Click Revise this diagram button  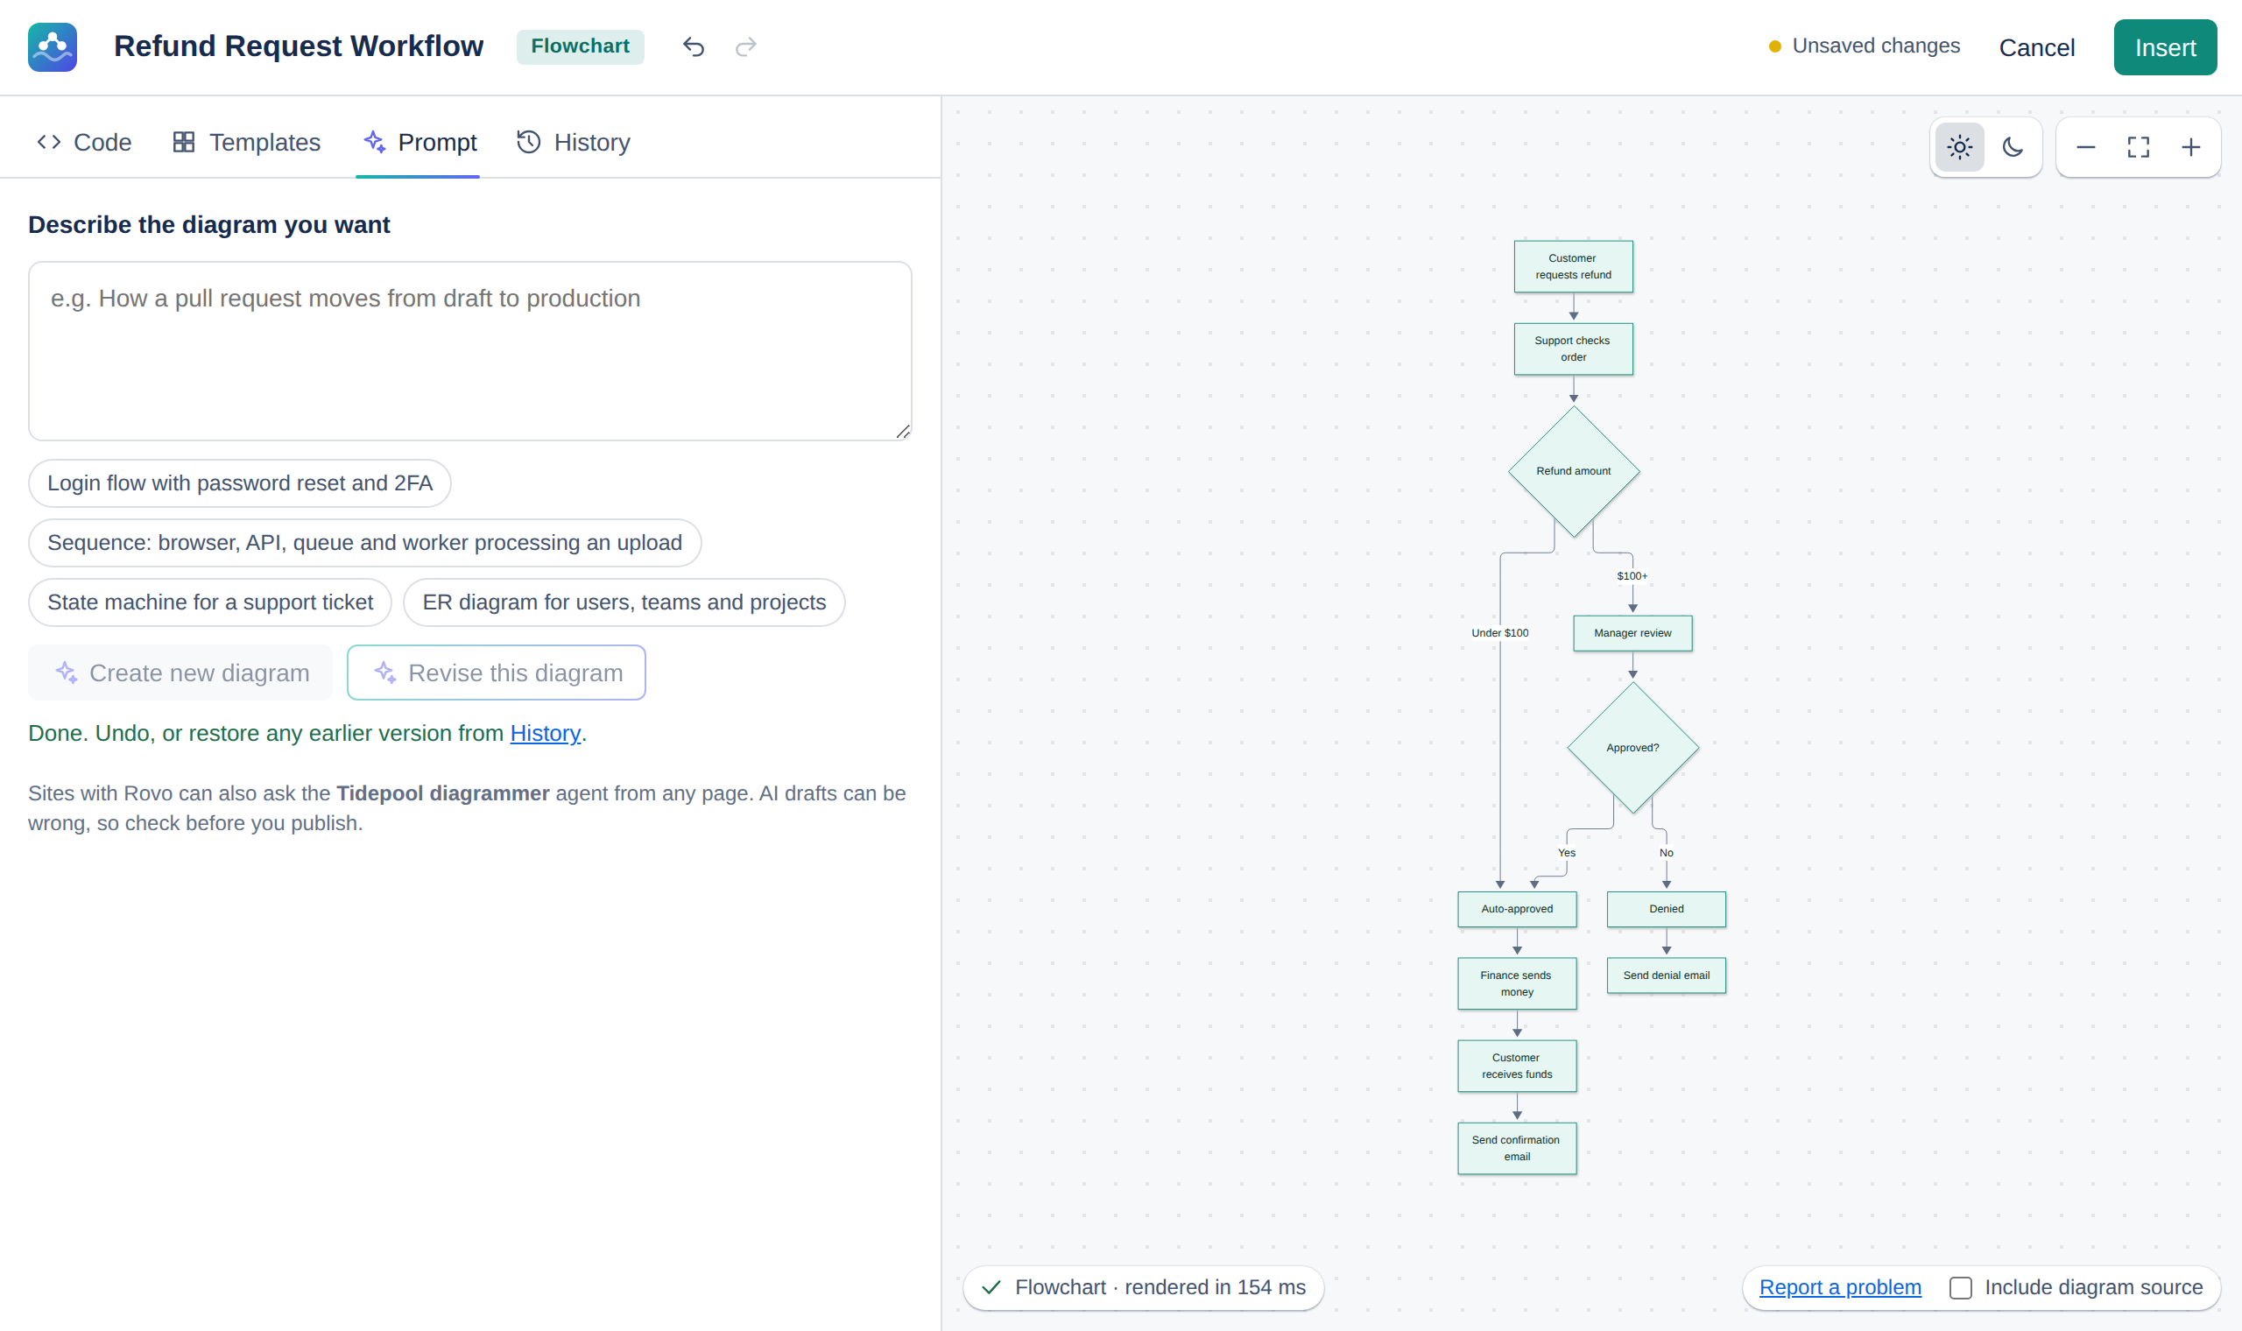pyautogui.click(x=496, y=673)
